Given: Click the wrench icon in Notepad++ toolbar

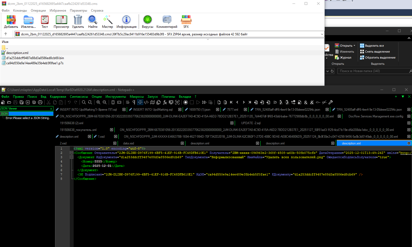Looking at the screenshot, I should click(331, 102).
